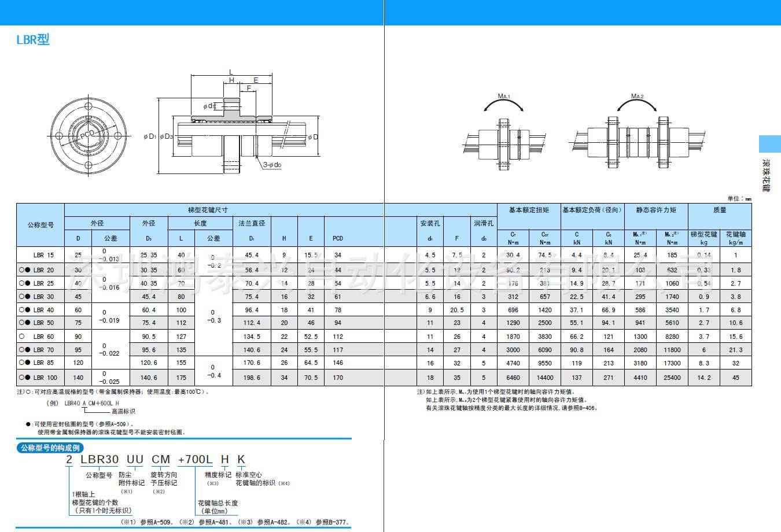
Task: Click UU in the model number example
Action: tap(135, 460)
